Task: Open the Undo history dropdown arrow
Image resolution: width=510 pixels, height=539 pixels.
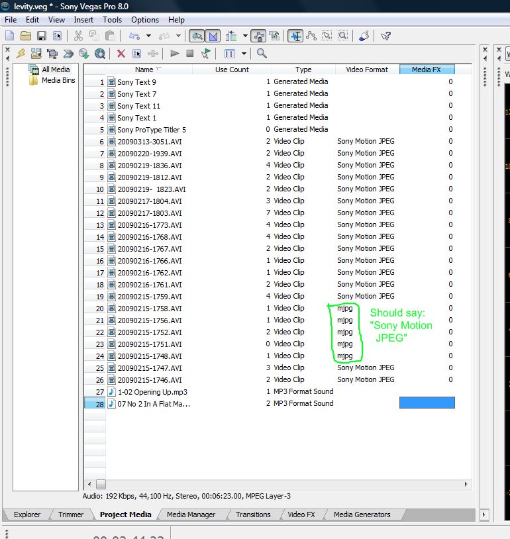Action: point(148,36)
